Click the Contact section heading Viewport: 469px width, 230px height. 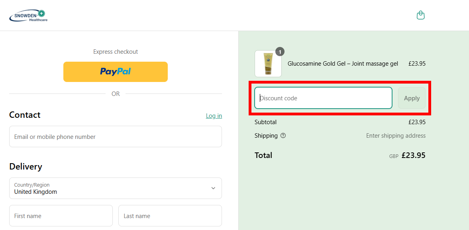coord(25,115)
